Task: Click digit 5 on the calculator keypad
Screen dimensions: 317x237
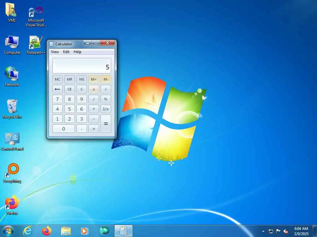Action: pos(70,109)
